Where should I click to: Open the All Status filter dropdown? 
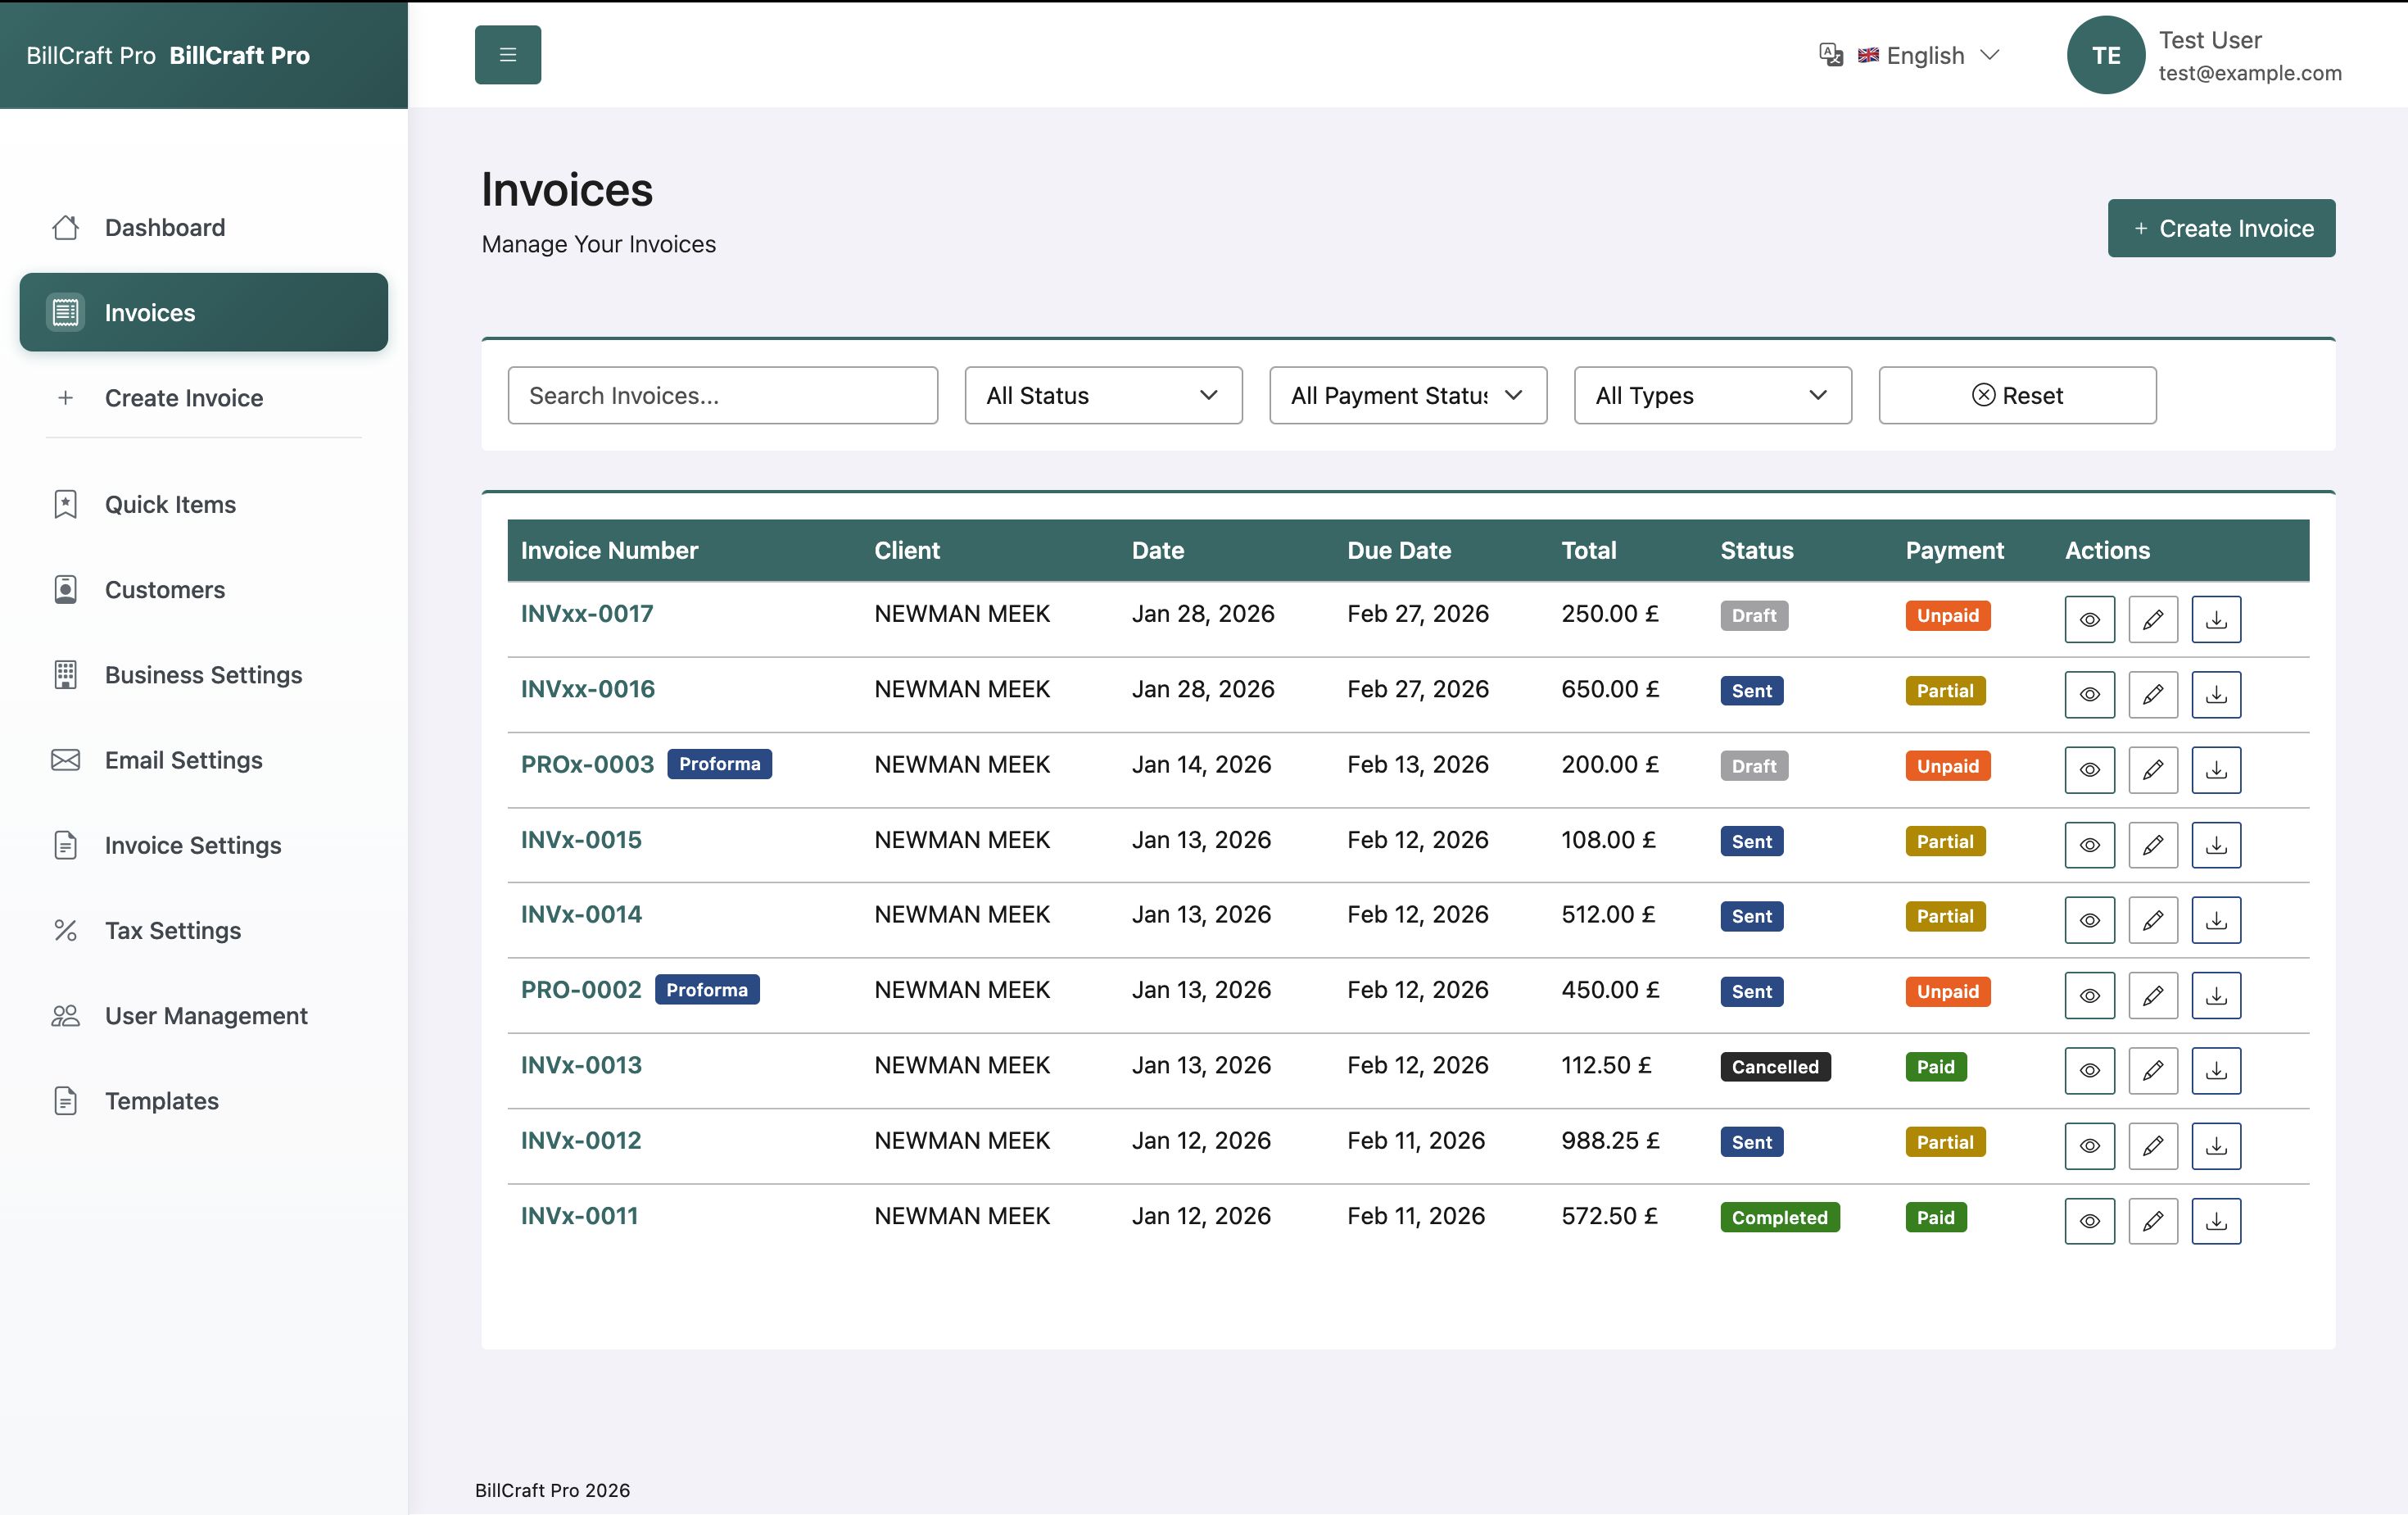[x=1102, y=395]
